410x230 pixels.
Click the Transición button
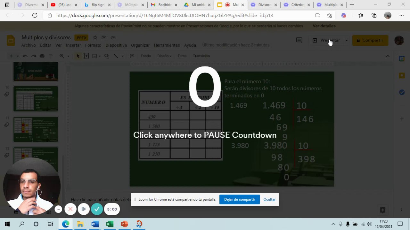pos(201,56)
